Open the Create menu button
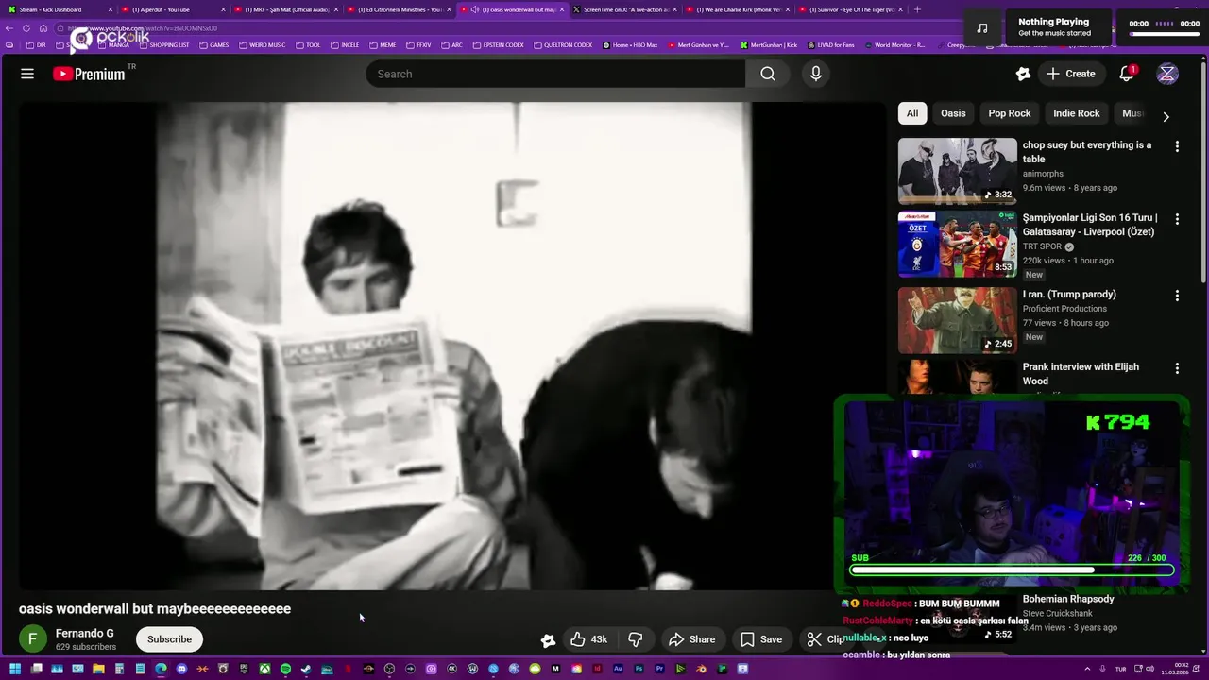 tap(1071, 74)
